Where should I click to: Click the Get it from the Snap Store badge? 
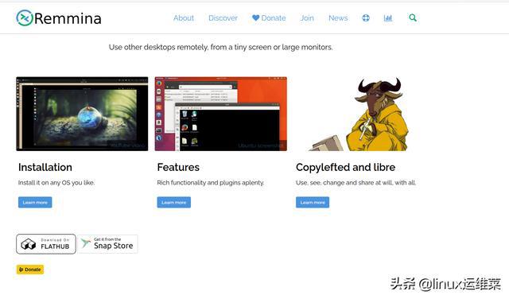pyautogui.click(x=108, y=244)
